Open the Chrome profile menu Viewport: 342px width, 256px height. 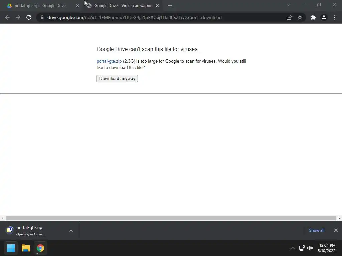[x=324, y=17]
